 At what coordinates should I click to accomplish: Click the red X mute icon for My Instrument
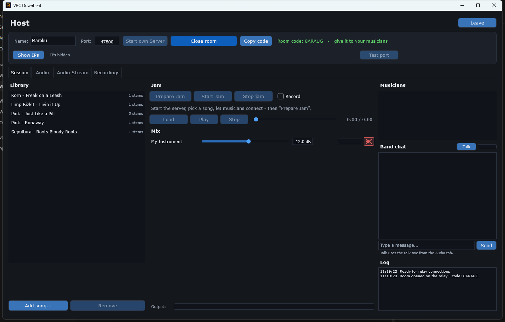[x=369, y=141]
